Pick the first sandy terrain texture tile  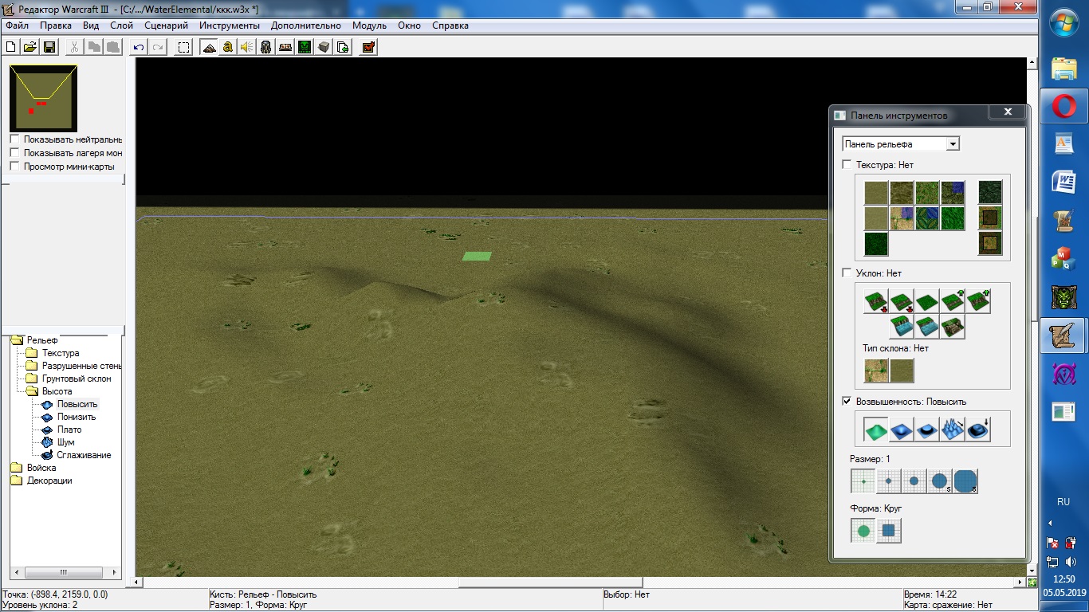876,193
